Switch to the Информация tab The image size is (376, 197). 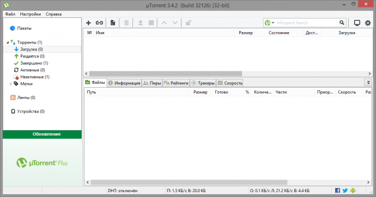[124, 83]
